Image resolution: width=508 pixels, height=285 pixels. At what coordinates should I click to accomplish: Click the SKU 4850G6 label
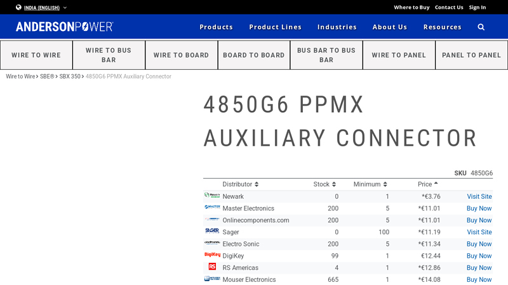pyautogui.click(x=473, y=173)
